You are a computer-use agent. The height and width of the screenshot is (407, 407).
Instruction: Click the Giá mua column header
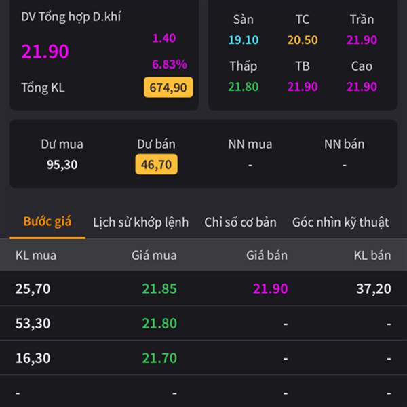[x=154, y=256]
